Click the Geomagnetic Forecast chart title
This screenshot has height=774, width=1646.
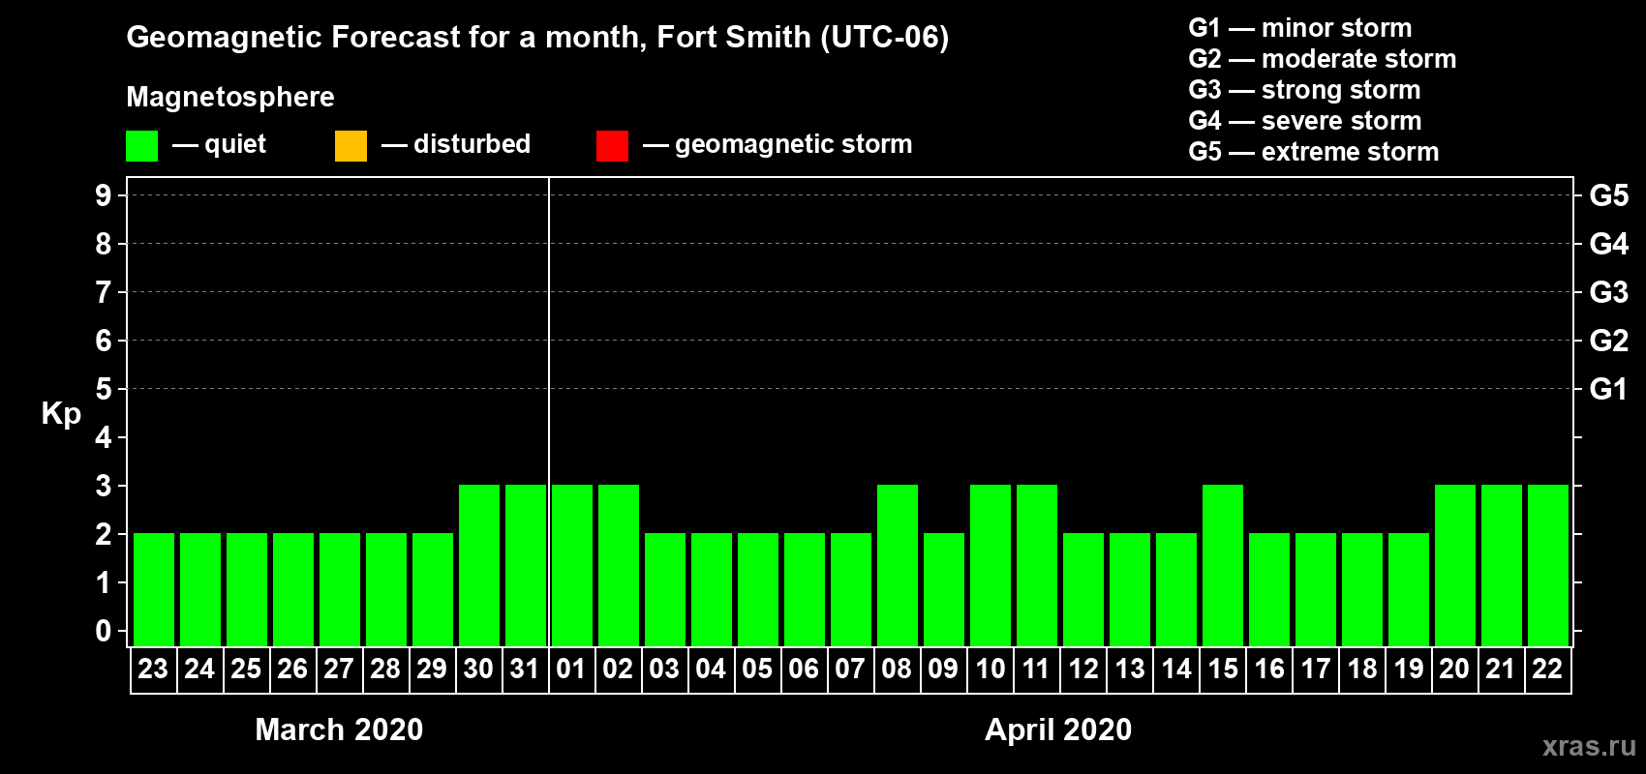pos(537,37)
